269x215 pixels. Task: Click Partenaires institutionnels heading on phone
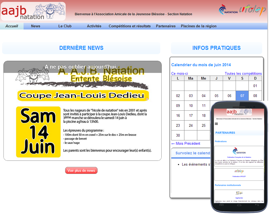(228, 185)
